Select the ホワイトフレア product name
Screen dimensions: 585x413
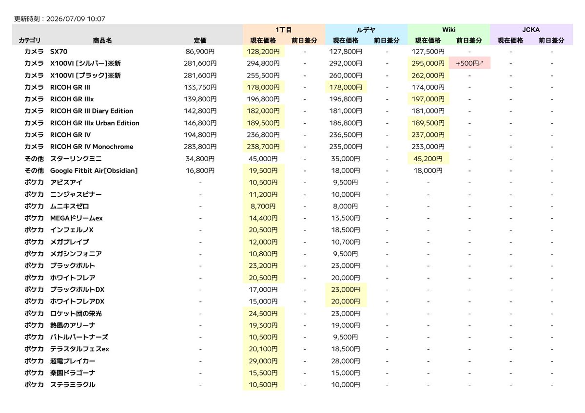tap(73, 278)
